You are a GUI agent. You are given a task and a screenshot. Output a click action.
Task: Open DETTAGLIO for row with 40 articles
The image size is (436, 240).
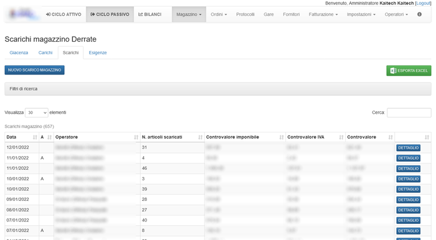click(408, 220)
